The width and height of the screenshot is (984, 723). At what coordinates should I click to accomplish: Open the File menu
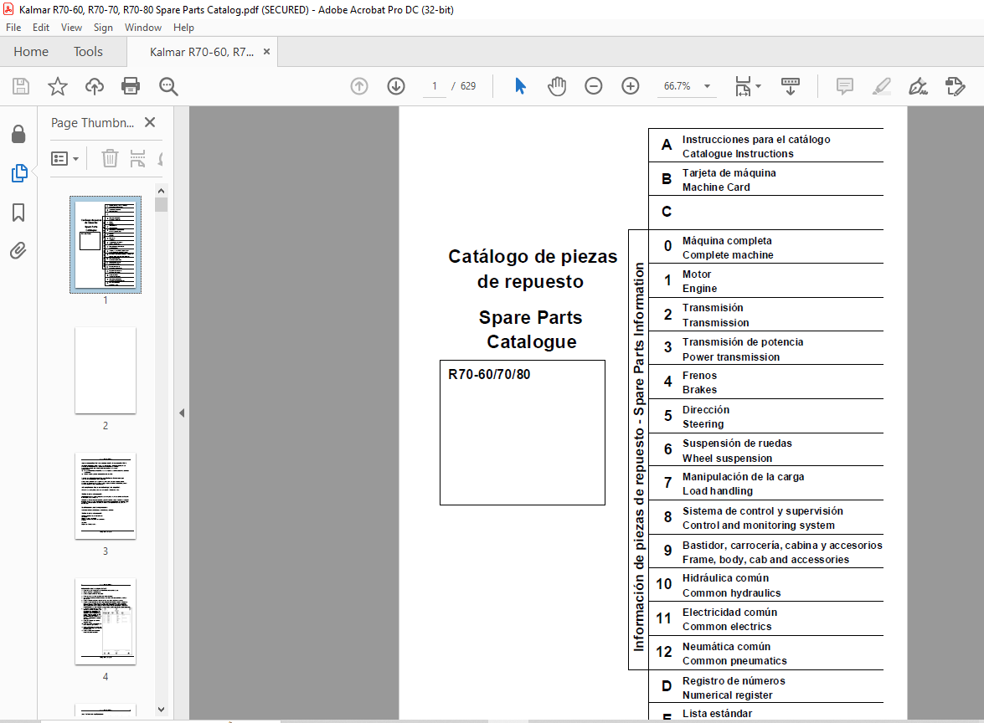(13, 28)
